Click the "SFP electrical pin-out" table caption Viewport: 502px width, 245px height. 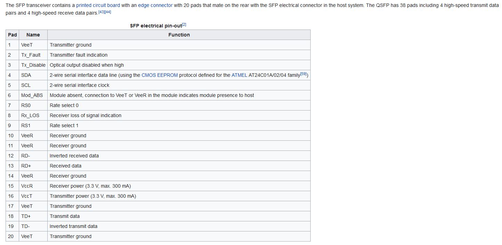point(156,26)
